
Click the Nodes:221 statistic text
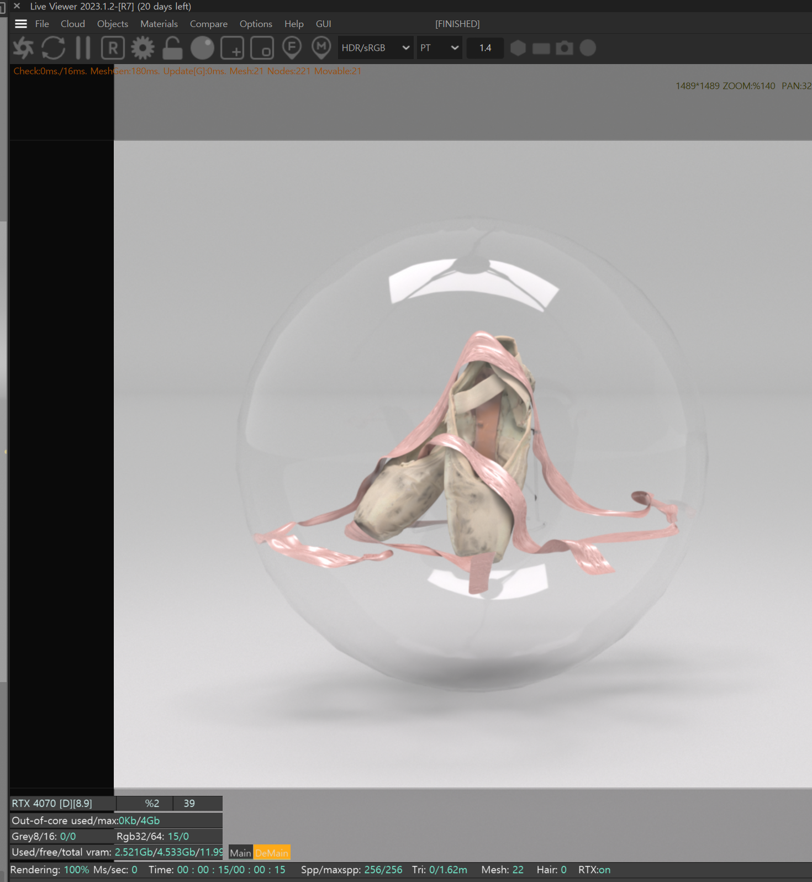(289, 71)
